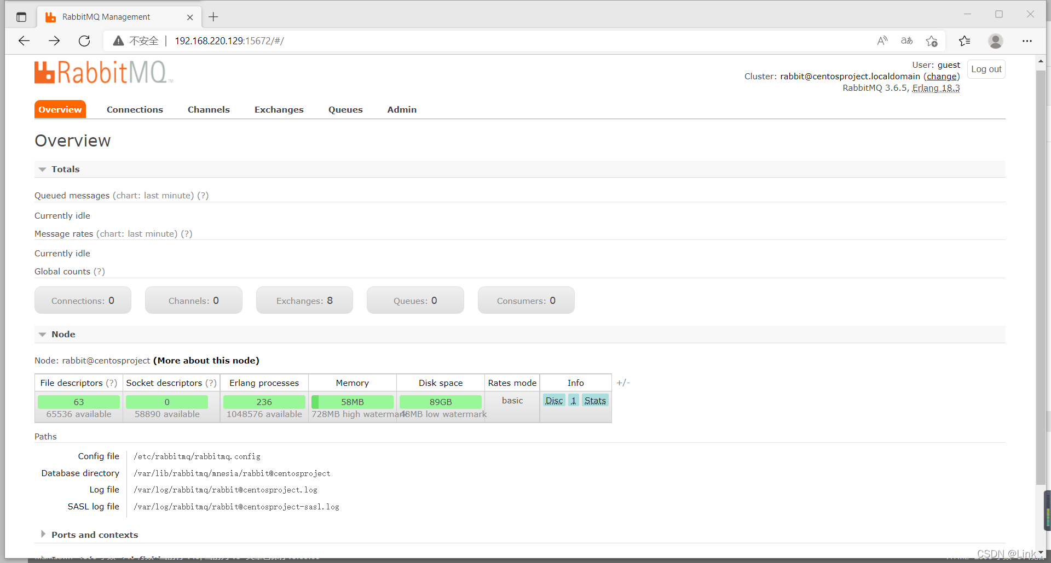Image resolution: width=1051 pixels, height=563 pixels.
Task: Click the Consumers count box
Action: 526,301
